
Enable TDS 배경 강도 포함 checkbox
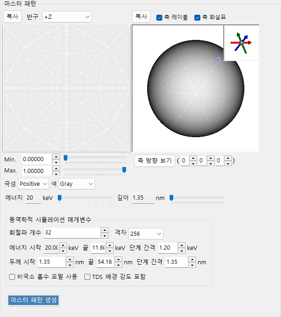[87, 277]
